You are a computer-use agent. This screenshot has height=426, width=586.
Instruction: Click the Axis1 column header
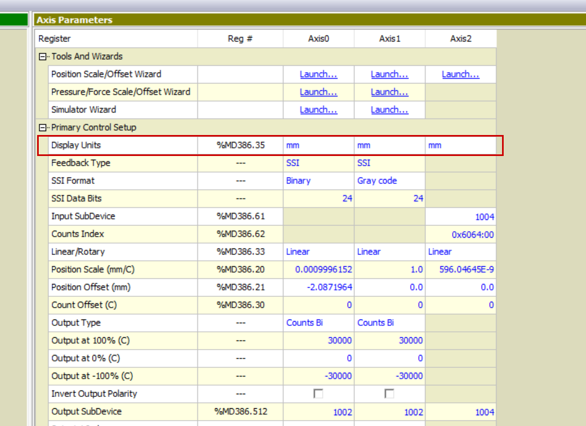point(390,39)
